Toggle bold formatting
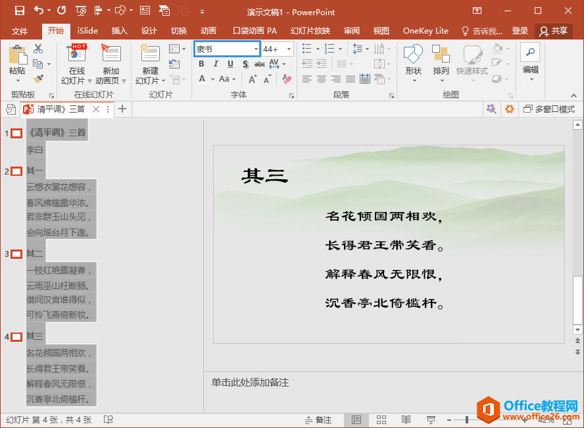584x428 pixels. click(201, 64)
